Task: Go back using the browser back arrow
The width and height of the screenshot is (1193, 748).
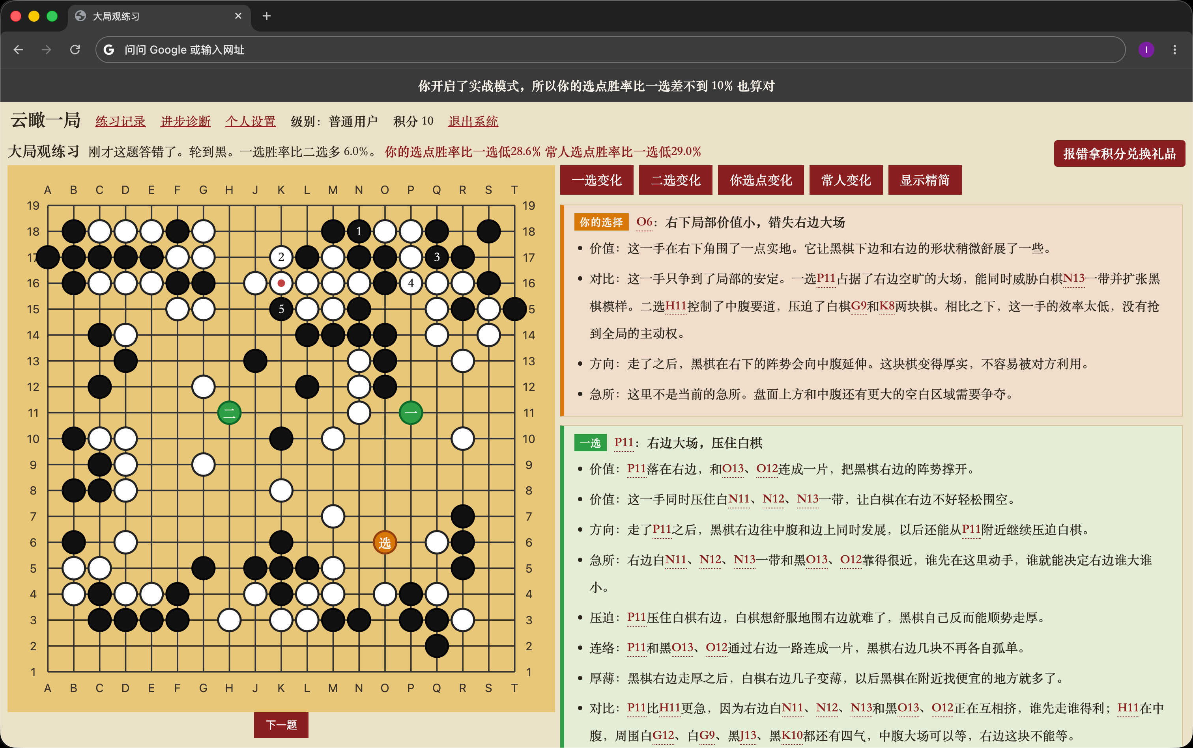Action: click(x=18, y=50)
